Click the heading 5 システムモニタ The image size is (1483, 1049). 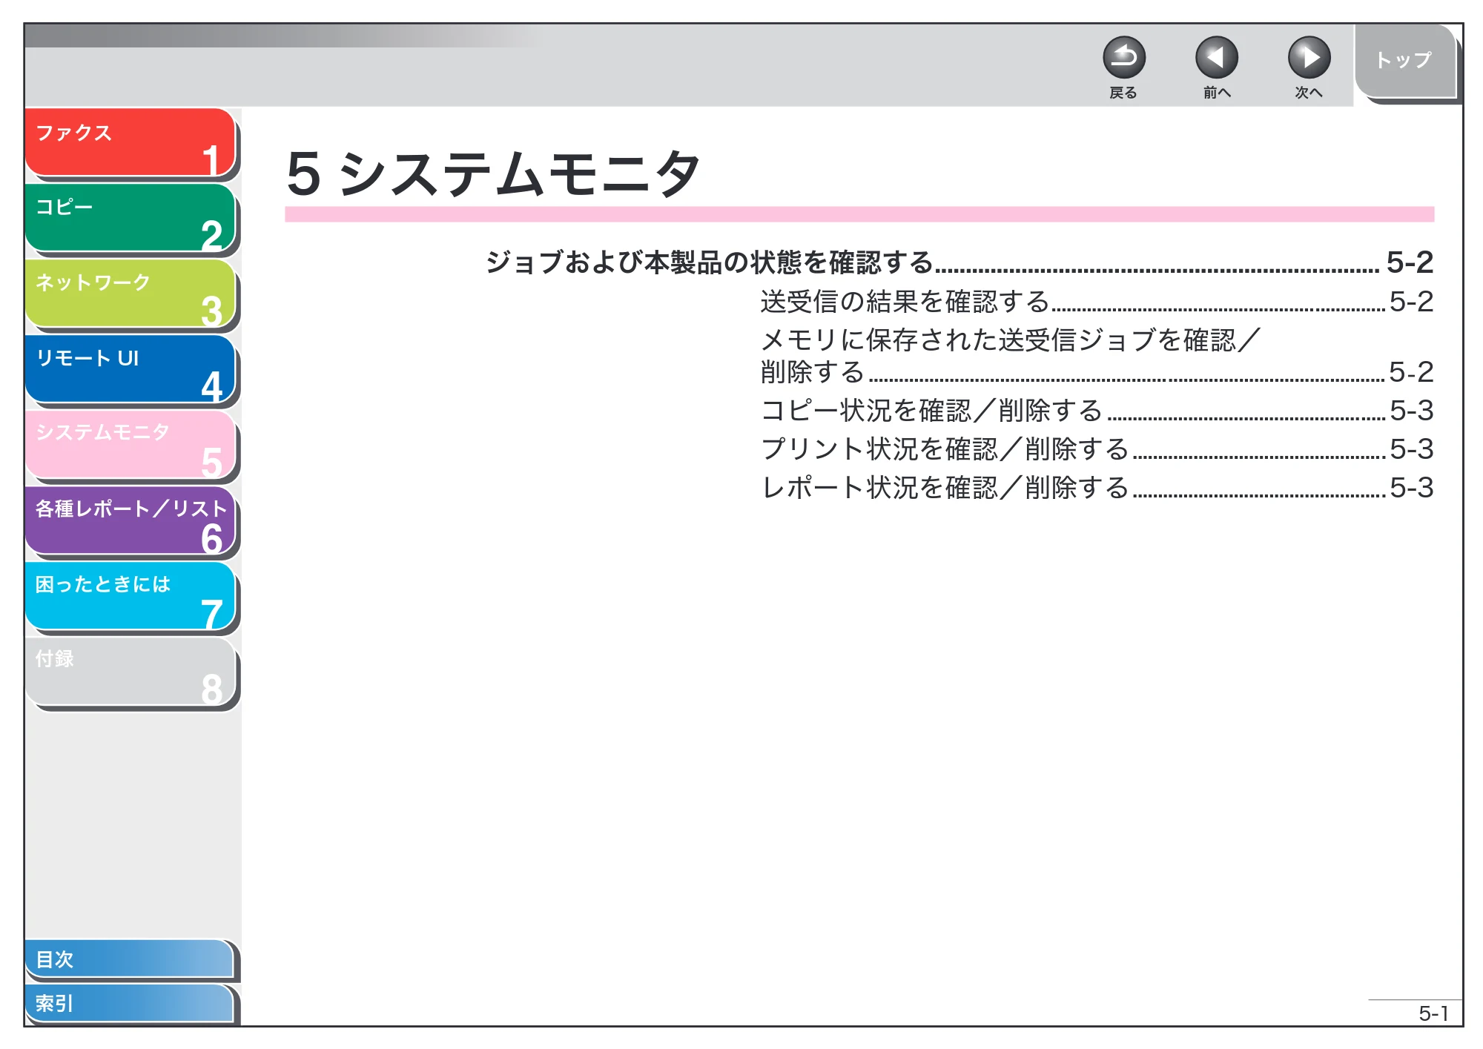click(493, 173)
